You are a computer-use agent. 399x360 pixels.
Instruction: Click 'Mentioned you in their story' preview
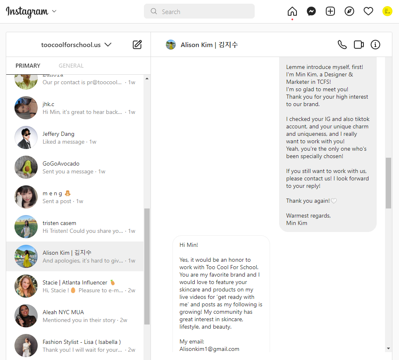click(x=79, y=320)
